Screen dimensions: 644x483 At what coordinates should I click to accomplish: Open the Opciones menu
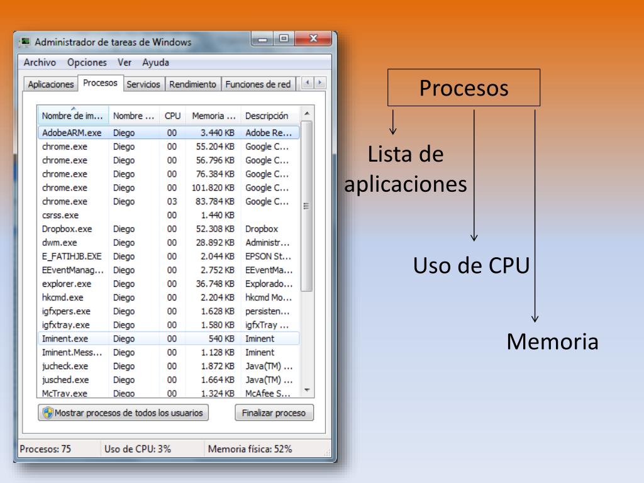[x=87, y=62]
